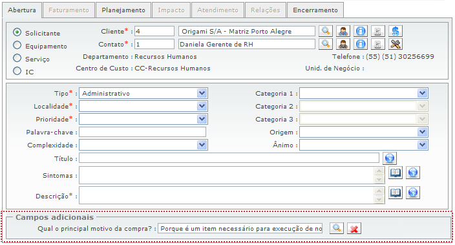Search for a client using the Cliente magnifier
This screenshot has width=455, height=245.
(x=326, y=31)
